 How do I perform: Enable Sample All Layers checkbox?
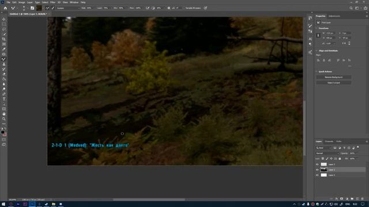184,8
